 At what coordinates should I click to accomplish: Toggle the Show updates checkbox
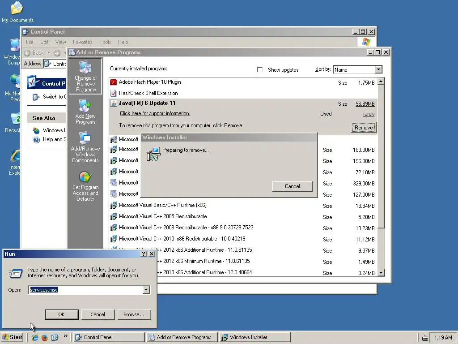point(260,69)
